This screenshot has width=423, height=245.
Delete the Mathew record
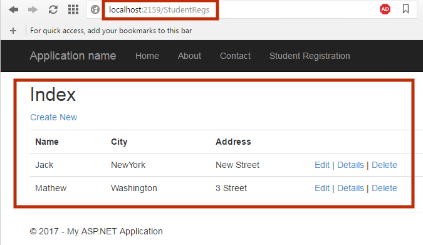pos(384,188)
